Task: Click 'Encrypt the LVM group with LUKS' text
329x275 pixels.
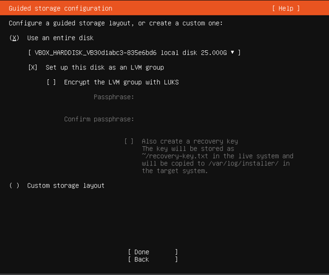Action: click(x=121, y=82)
